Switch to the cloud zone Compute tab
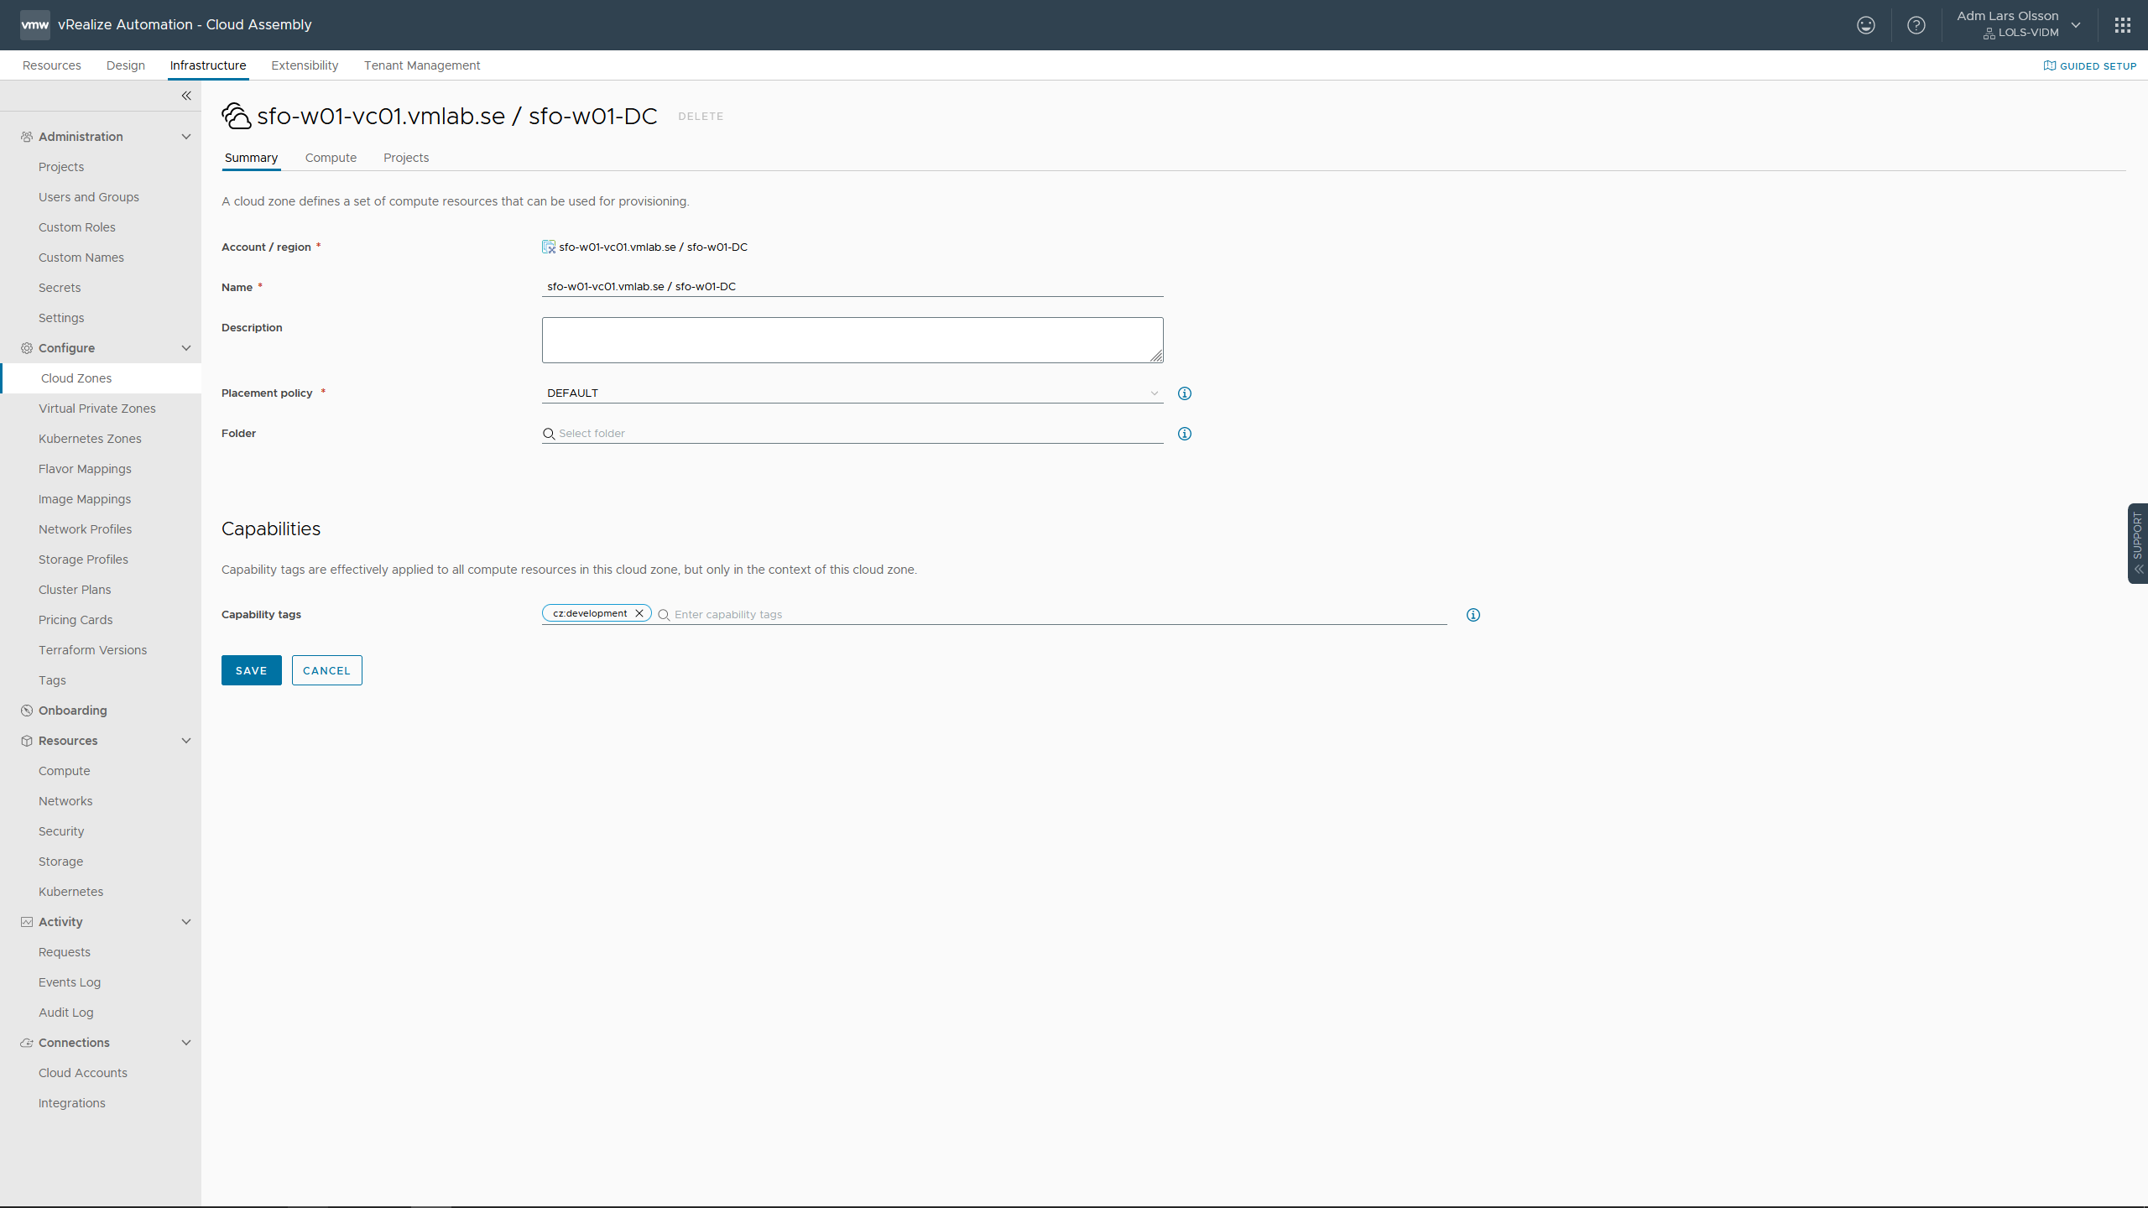The width and height of the screenshot is (2148, 1208). (x=331, y=158)
